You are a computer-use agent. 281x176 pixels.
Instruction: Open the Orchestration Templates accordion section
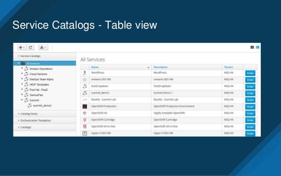(x=45, y=120)
